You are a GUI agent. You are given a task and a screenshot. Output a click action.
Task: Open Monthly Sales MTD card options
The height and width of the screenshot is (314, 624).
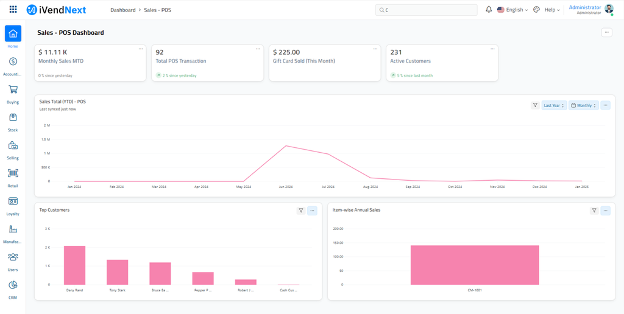(x=141, y=49)
